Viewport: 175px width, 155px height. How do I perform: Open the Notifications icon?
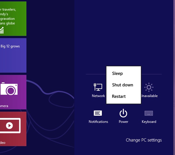click(98, 113)
